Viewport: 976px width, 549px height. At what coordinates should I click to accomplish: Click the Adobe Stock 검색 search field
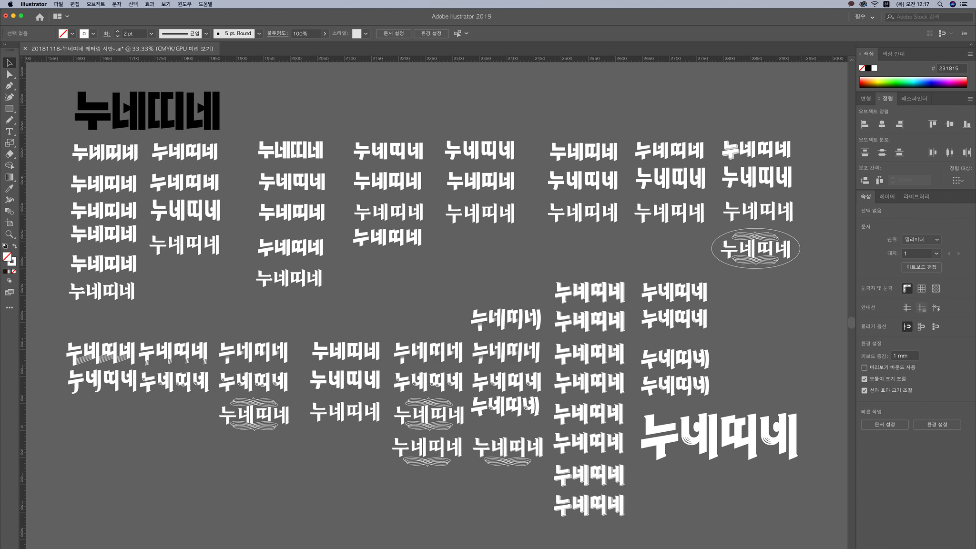click(929, 17)
